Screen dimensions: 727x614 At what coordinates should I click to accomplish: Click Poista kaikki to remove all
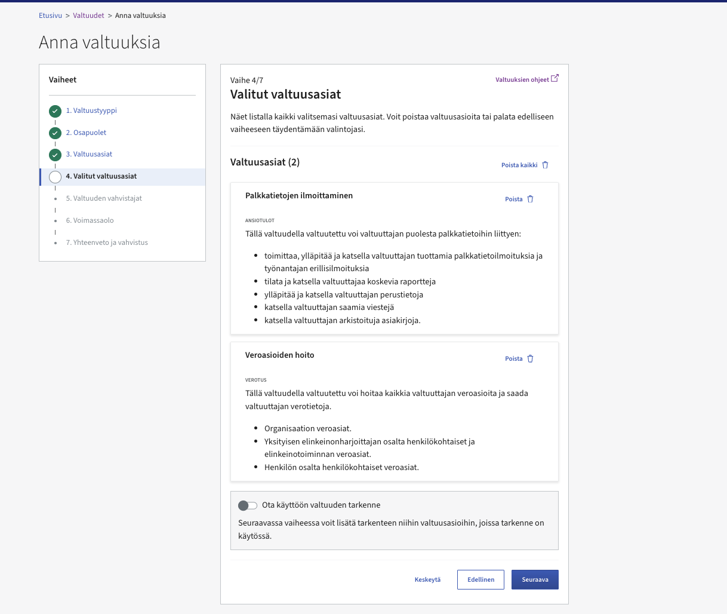tap(519, 165)
